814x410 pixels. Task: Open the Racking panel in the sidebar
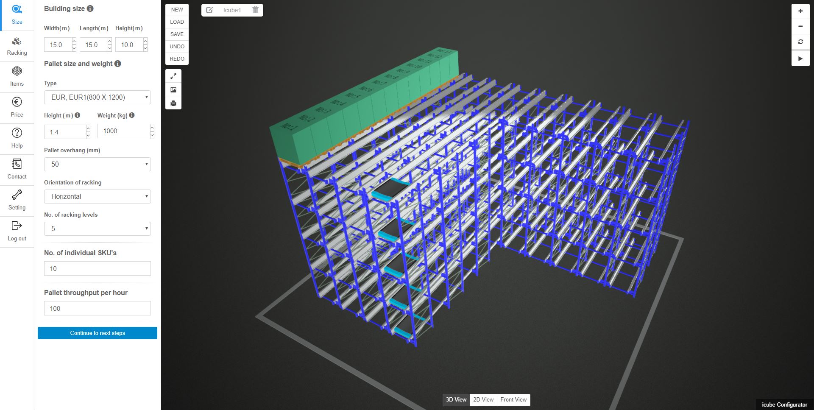(x=17, y=46)
